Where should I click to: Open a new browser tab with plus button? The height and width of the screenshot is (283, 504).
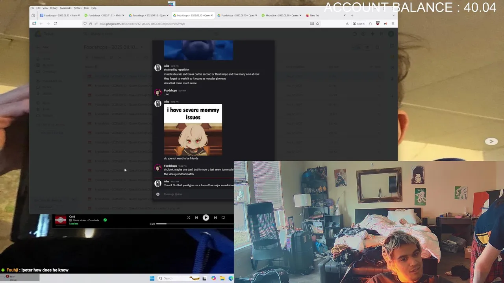pyautogui.click(x=352, y=15)
